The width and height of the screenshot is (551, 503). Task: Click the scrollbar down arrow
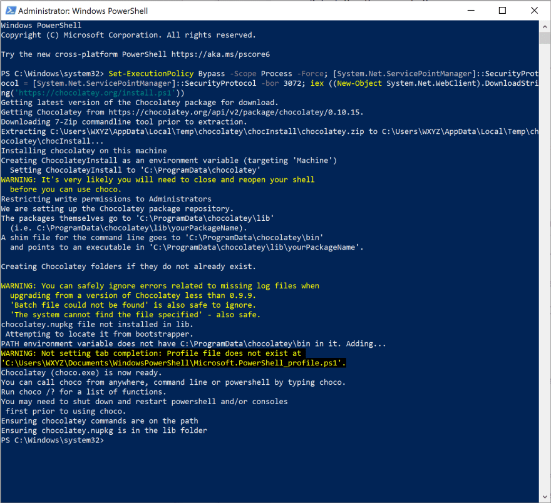pos(545,497)
